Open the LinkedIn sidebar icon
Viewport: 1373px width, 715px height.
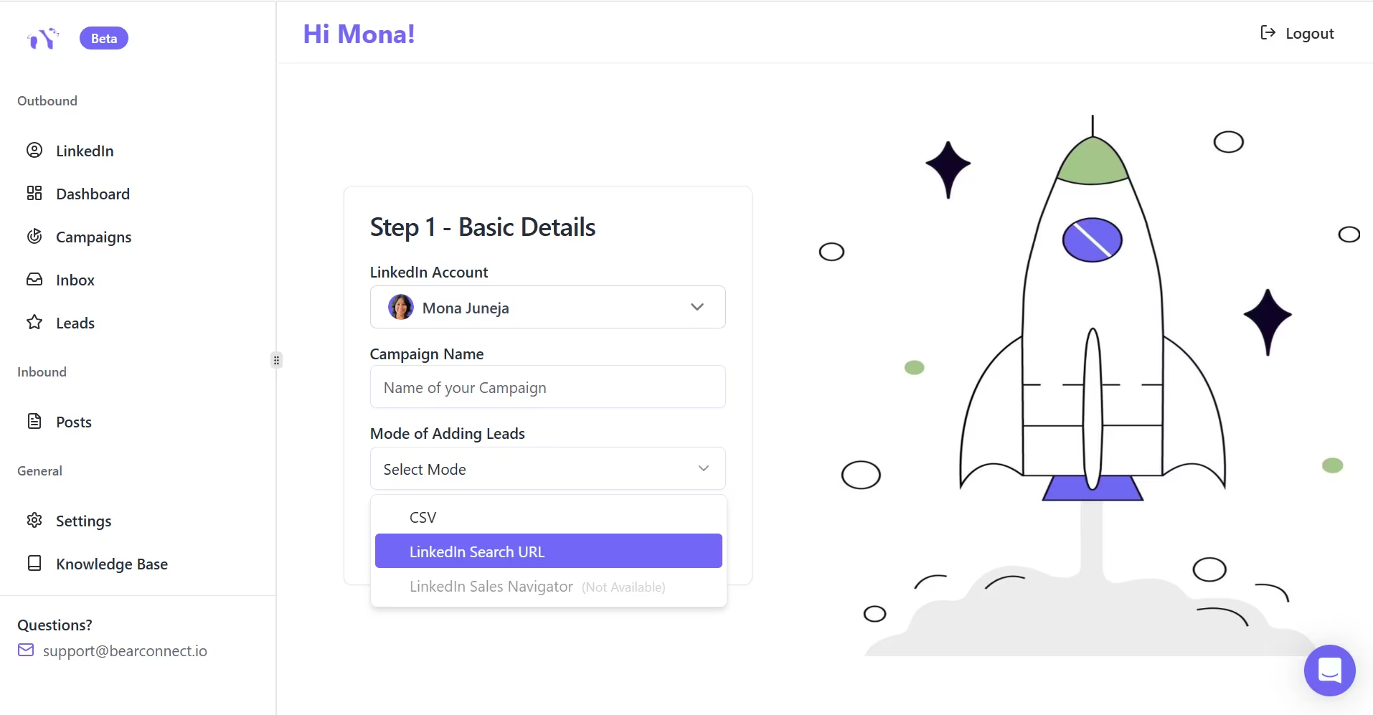(34, 151)
